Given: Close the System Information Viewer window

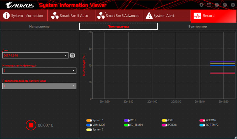Looking at the screenshot, I should click(x=233, y=5).
